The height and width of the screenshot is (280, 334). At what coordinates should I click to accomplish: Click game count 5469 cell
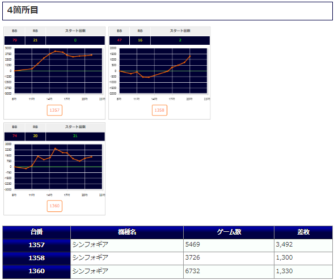[229, 245]
